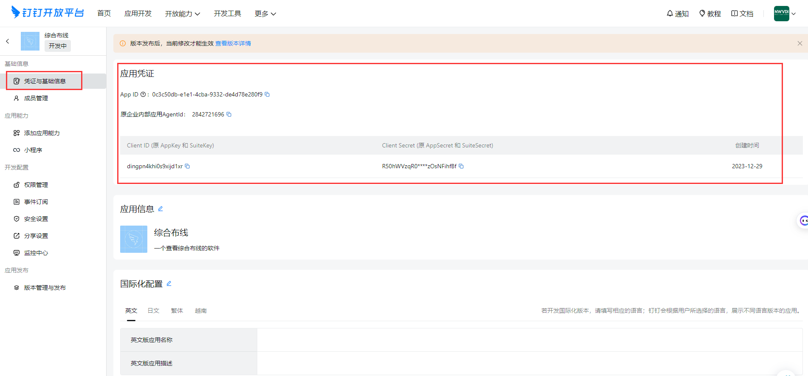
Task: Click the 英文版应用描述 value field
Action: click(x=529, y=363)
